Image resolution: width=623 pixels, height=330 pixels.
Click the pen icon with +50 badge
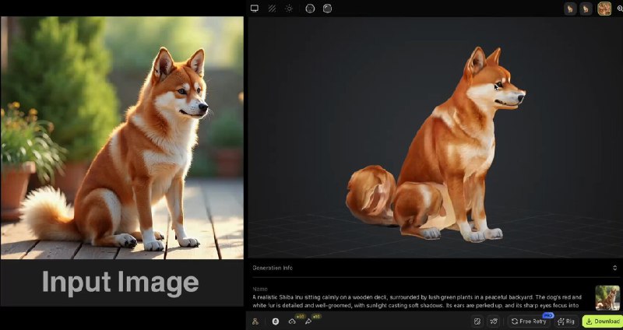pos(309,321)
